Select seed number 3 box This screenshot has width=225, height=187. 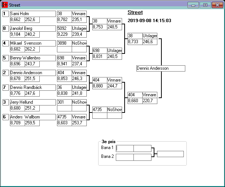click(6, 102)
